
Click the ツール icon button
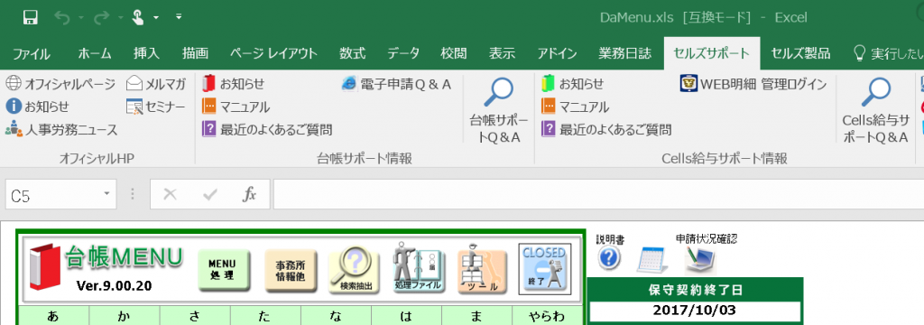tap(482, 270)
